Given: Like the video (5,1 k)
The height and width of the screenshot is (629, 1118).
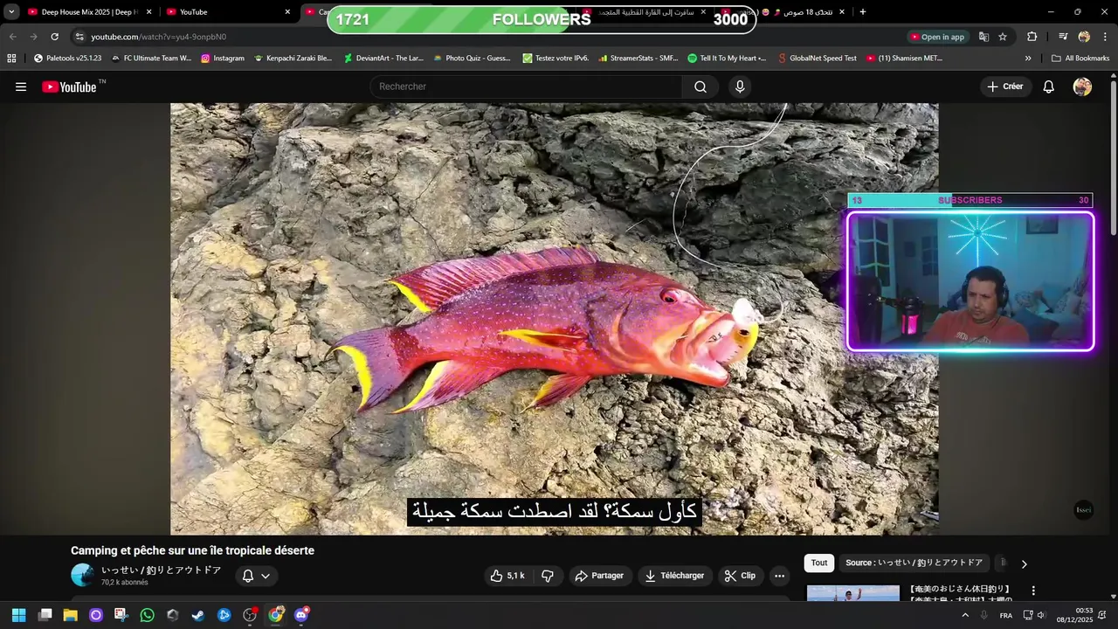Looking at the screenshot, I should 507,576.
